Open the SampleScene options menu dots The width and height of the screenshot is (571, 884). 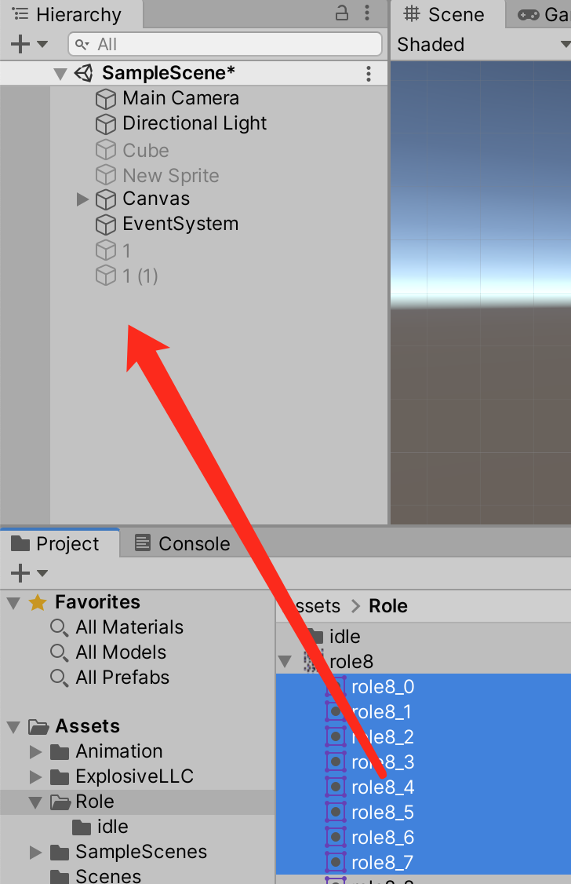tap(369, 73)
